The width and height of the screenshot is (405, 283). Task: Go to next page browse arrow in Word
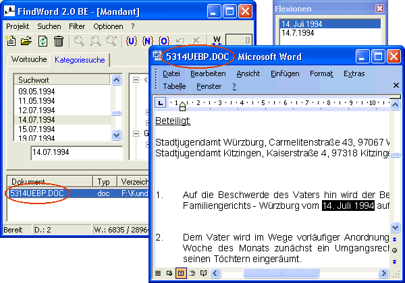click(x=395, y=262)
